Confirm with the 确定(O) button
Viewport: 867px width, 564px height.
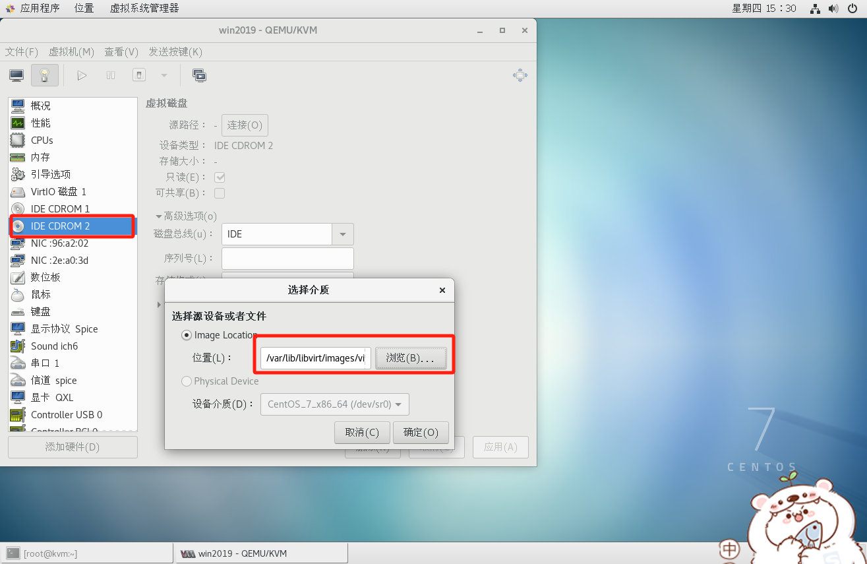pyautogui.click(x=421, y=433)
